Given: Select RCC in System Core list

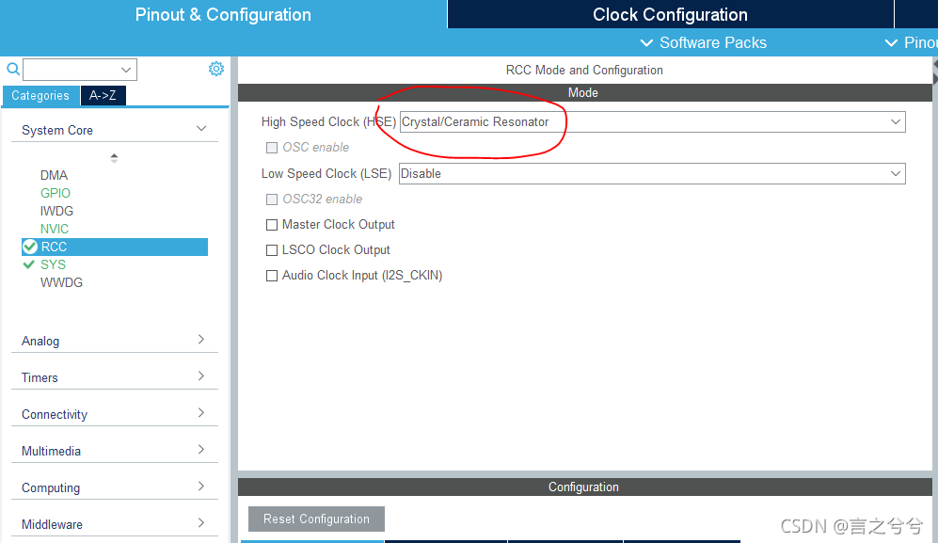Looking at the screenshot, I should point(114,247).
